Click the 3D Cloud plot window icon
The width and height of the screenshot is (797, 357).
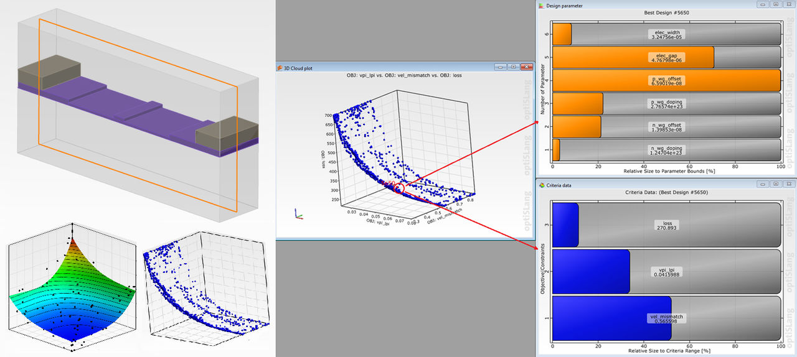(280, 68)
